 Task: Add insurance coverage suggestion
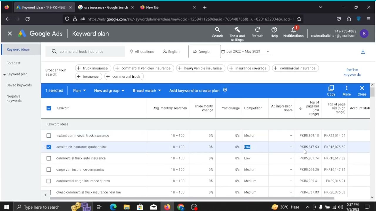click(248, 68)
